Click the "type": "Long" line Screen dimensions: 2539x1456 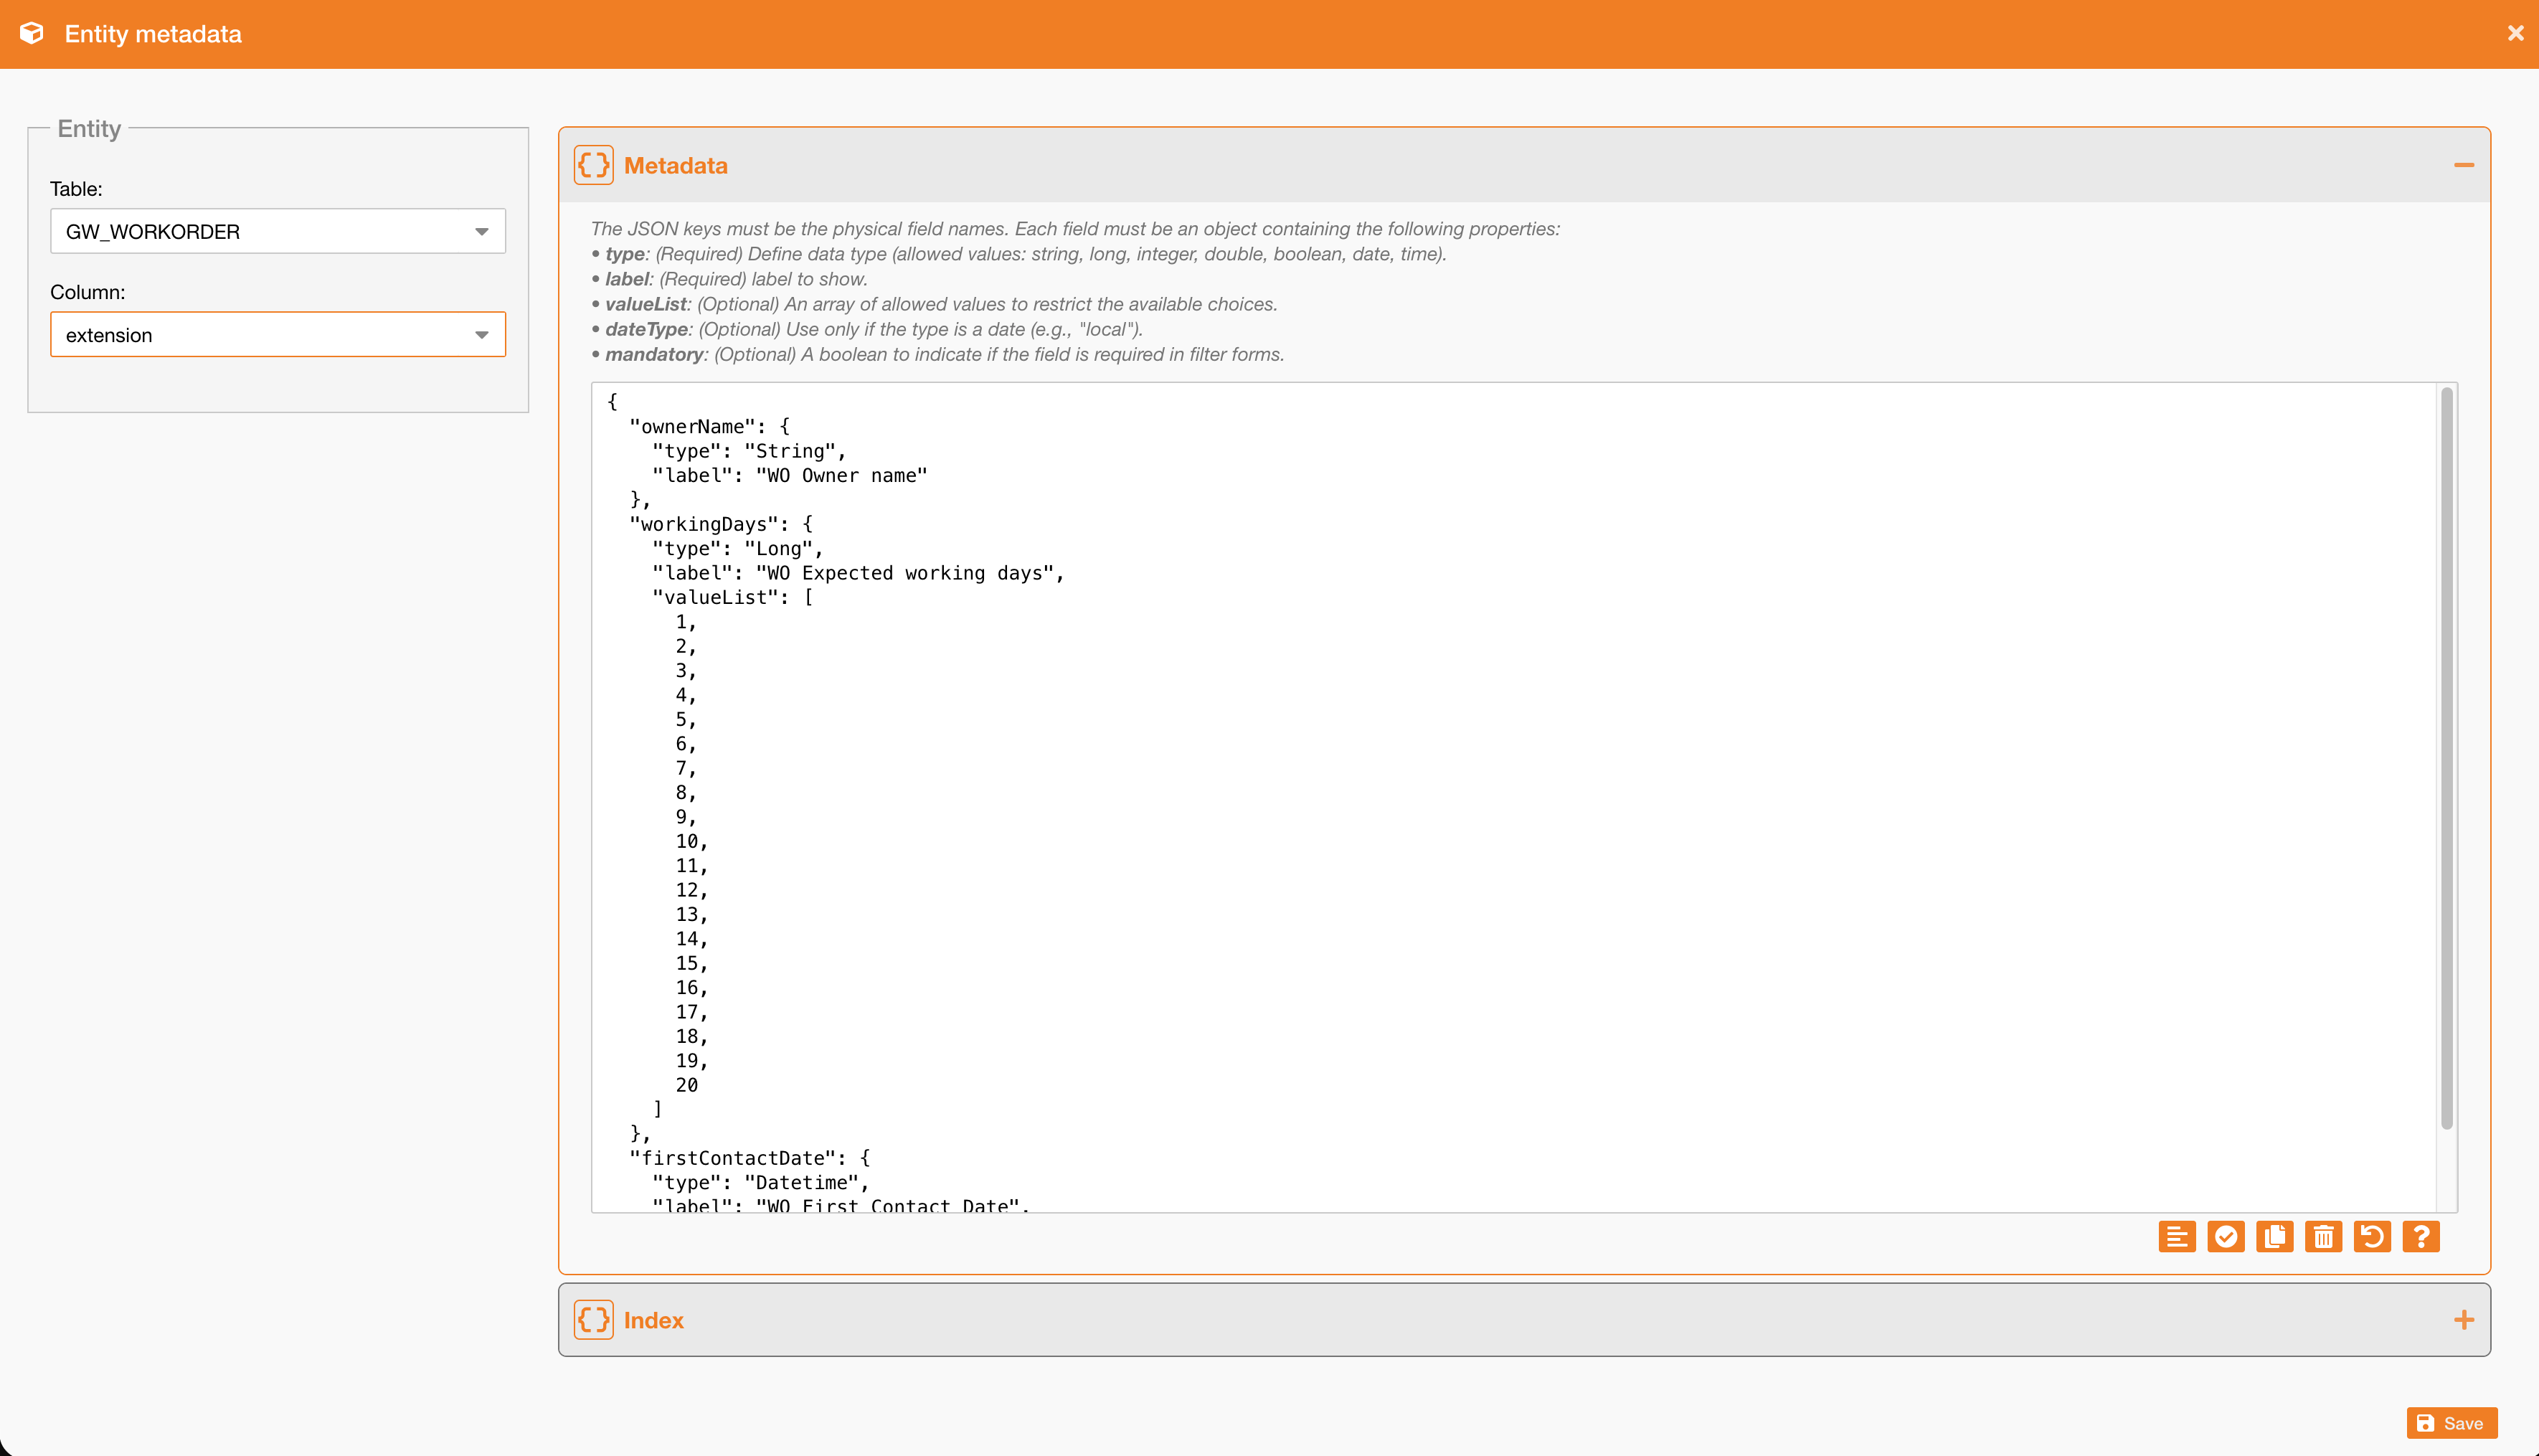(x=738, y=549)
